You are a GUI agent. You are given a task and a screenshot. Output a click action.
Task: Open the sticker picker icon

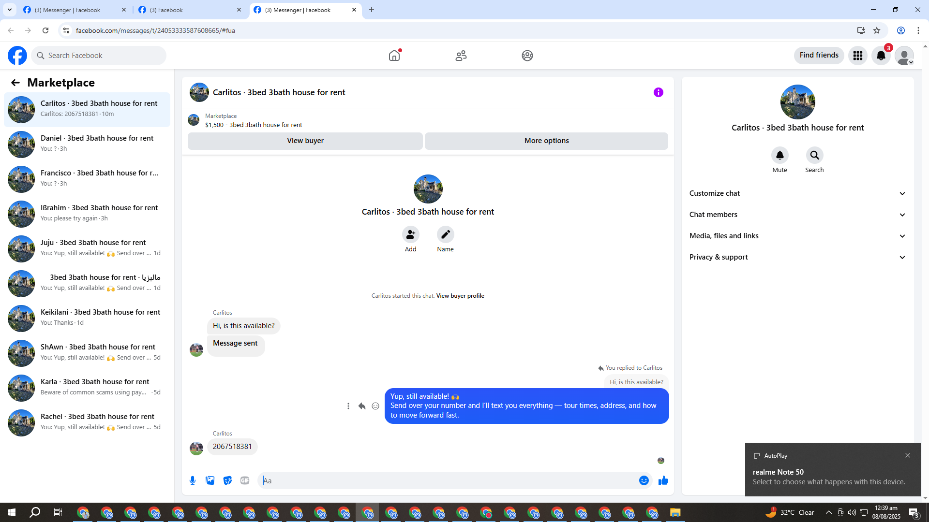(x=227, y=480)
